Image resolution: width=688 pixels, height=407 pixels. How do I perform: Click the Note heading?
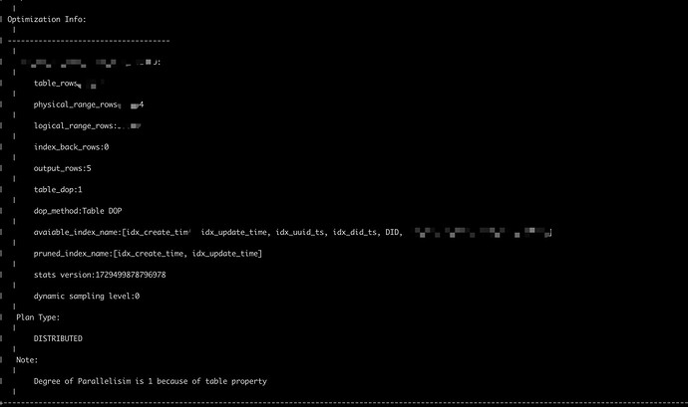[27, 360]
